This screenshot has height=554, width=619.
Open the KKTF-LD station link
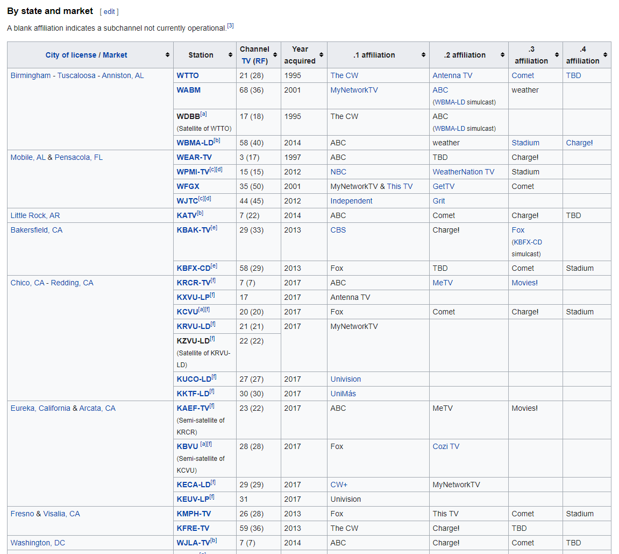tap(193, 394)
